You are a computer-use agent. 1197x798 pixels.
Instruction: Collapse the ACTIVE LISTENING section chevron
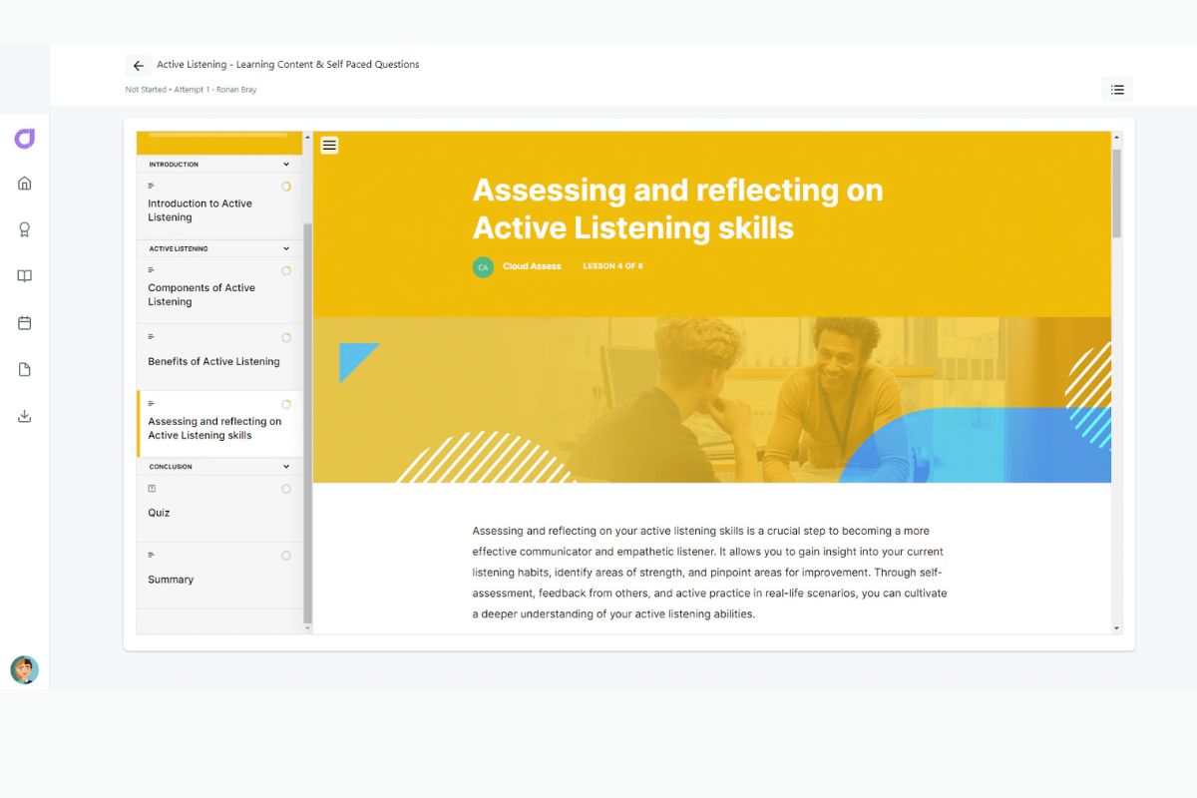tap(286, 248)
